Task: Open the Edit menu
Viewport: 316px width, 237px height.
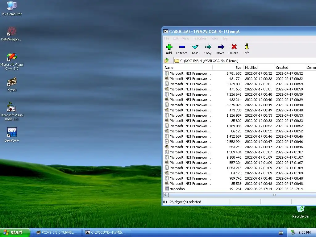Action: tap(176, 38)
